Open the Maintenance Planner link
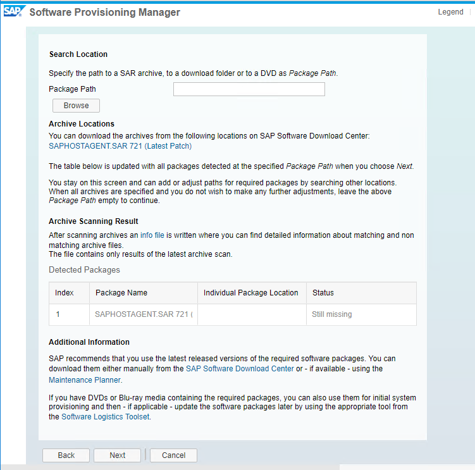Viewport: 475px width, 470px height. [85, 380]
